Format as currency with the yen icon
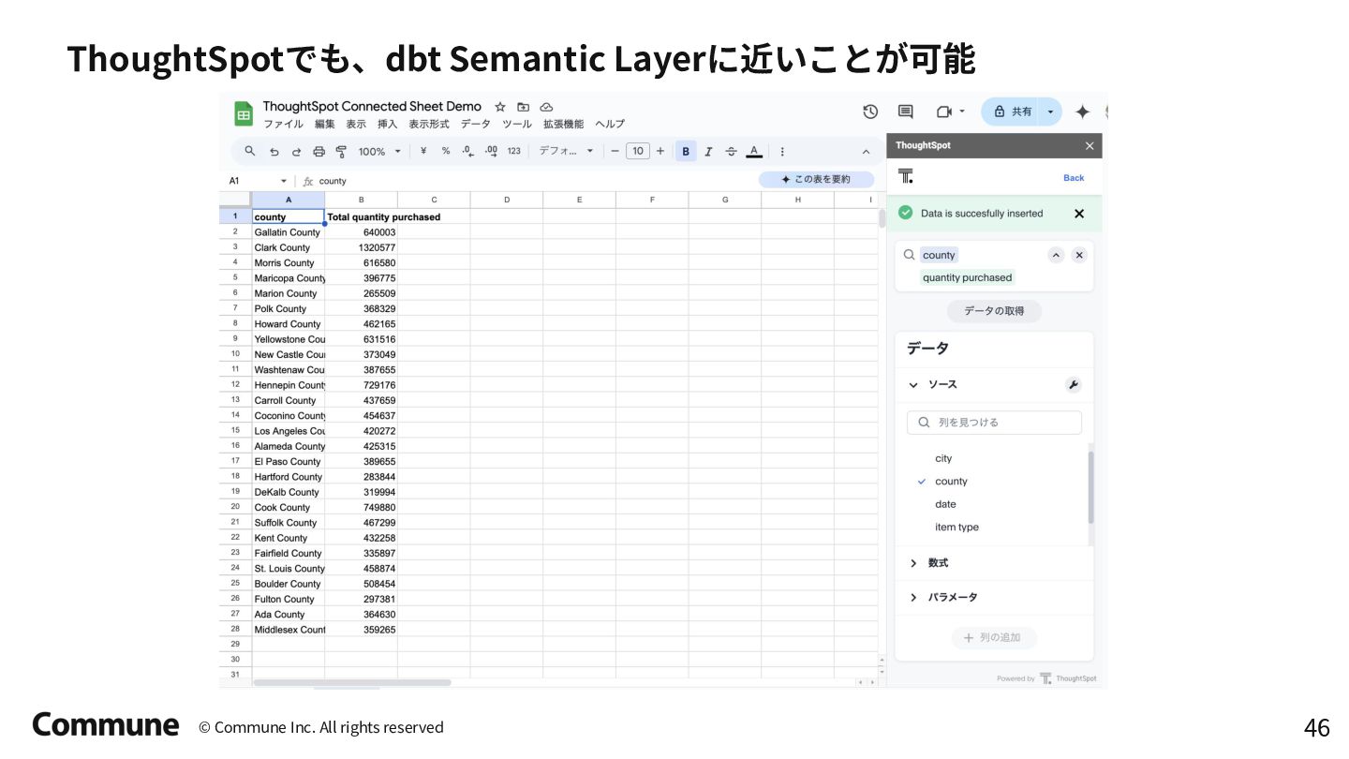1349x759 pixels. (x=423, y=151)
